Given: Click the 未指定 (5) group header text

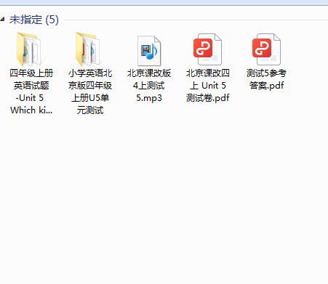Looking at the screenshot, I should pos(34,20).
